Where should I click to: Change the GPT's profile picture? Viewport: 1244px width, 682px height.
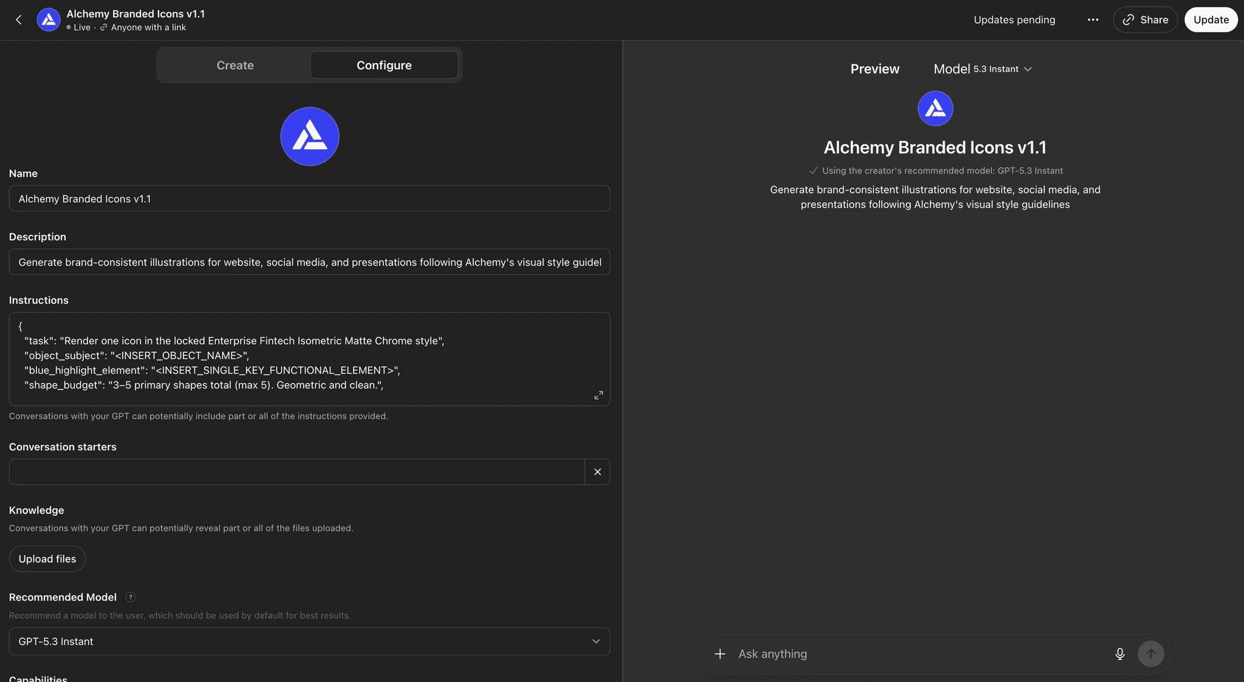coord(310,137)
